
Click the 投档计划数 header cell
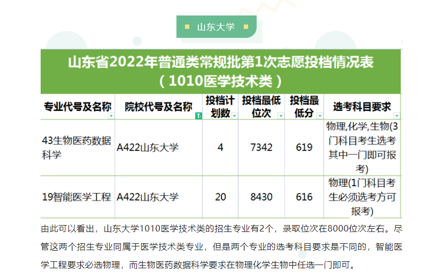coord(220,107)
